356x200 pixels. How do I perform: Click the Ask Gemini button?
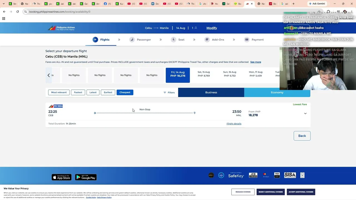[317, 4]
